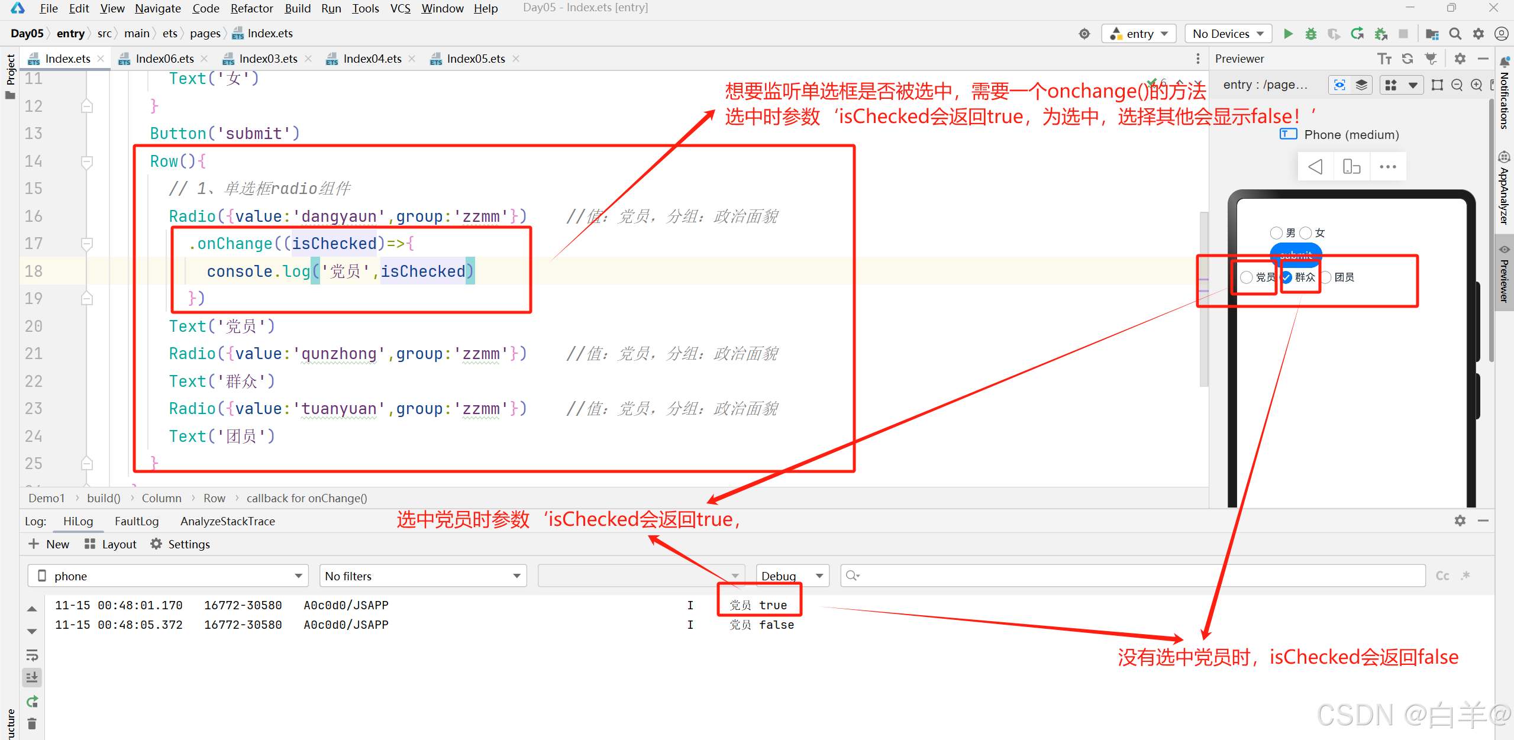Screen dimensions: 1514x740
Task: Open the log level Debug dropdown
Action: [x=792, y=575]
